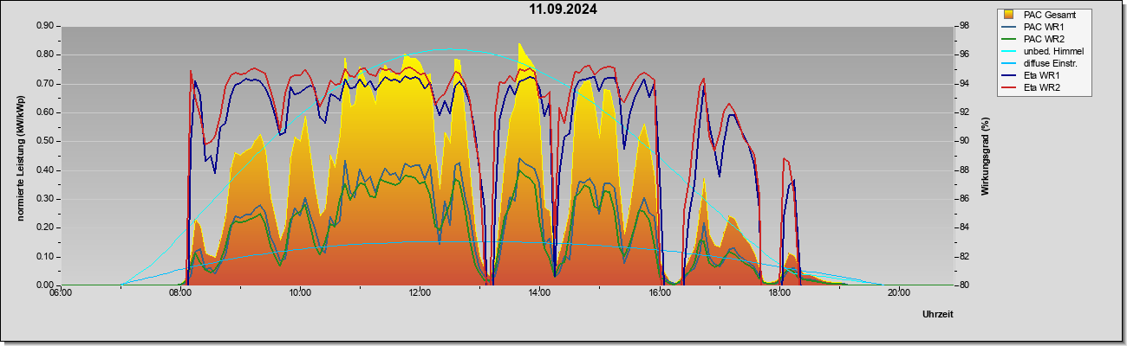The height and width of the screenshot is (346, 1127).
Task: Click the chart title date 11.09.2024
Action: pos(563,10)
